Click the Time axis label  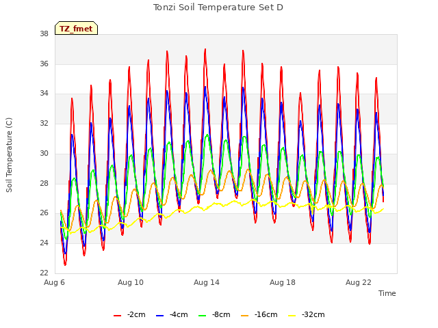[387, 293]
